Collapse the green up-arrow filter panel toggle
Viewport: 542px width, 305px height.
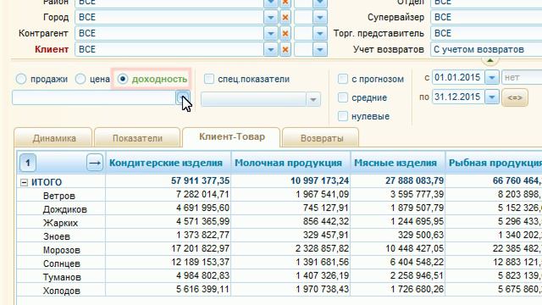pyautogui.click(x=489, y=60)
